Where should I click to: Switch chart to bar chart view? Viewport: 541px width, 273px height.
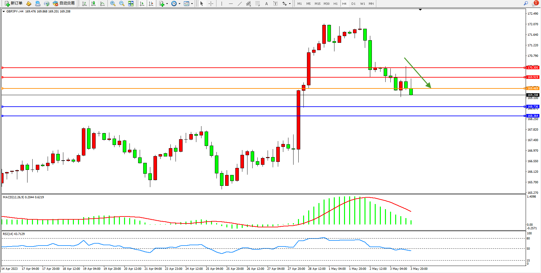[x=84, y=4]
